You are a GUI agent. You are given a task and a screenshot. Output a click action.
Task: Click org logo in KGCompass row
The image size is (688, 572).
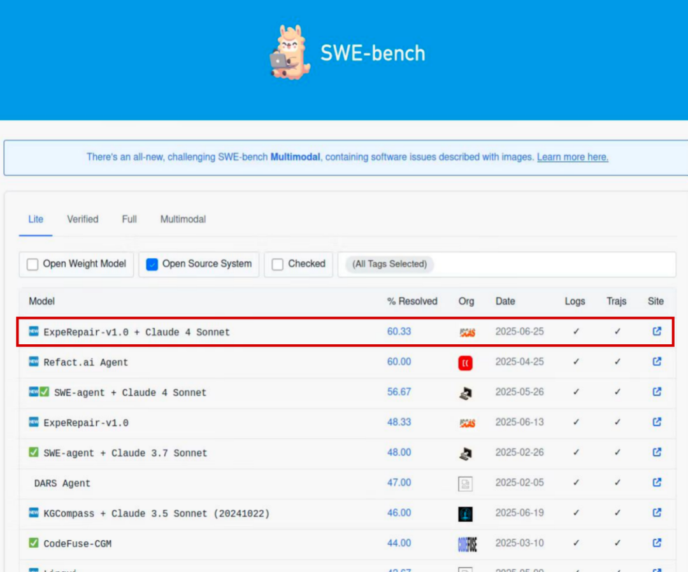pos(465,513)
